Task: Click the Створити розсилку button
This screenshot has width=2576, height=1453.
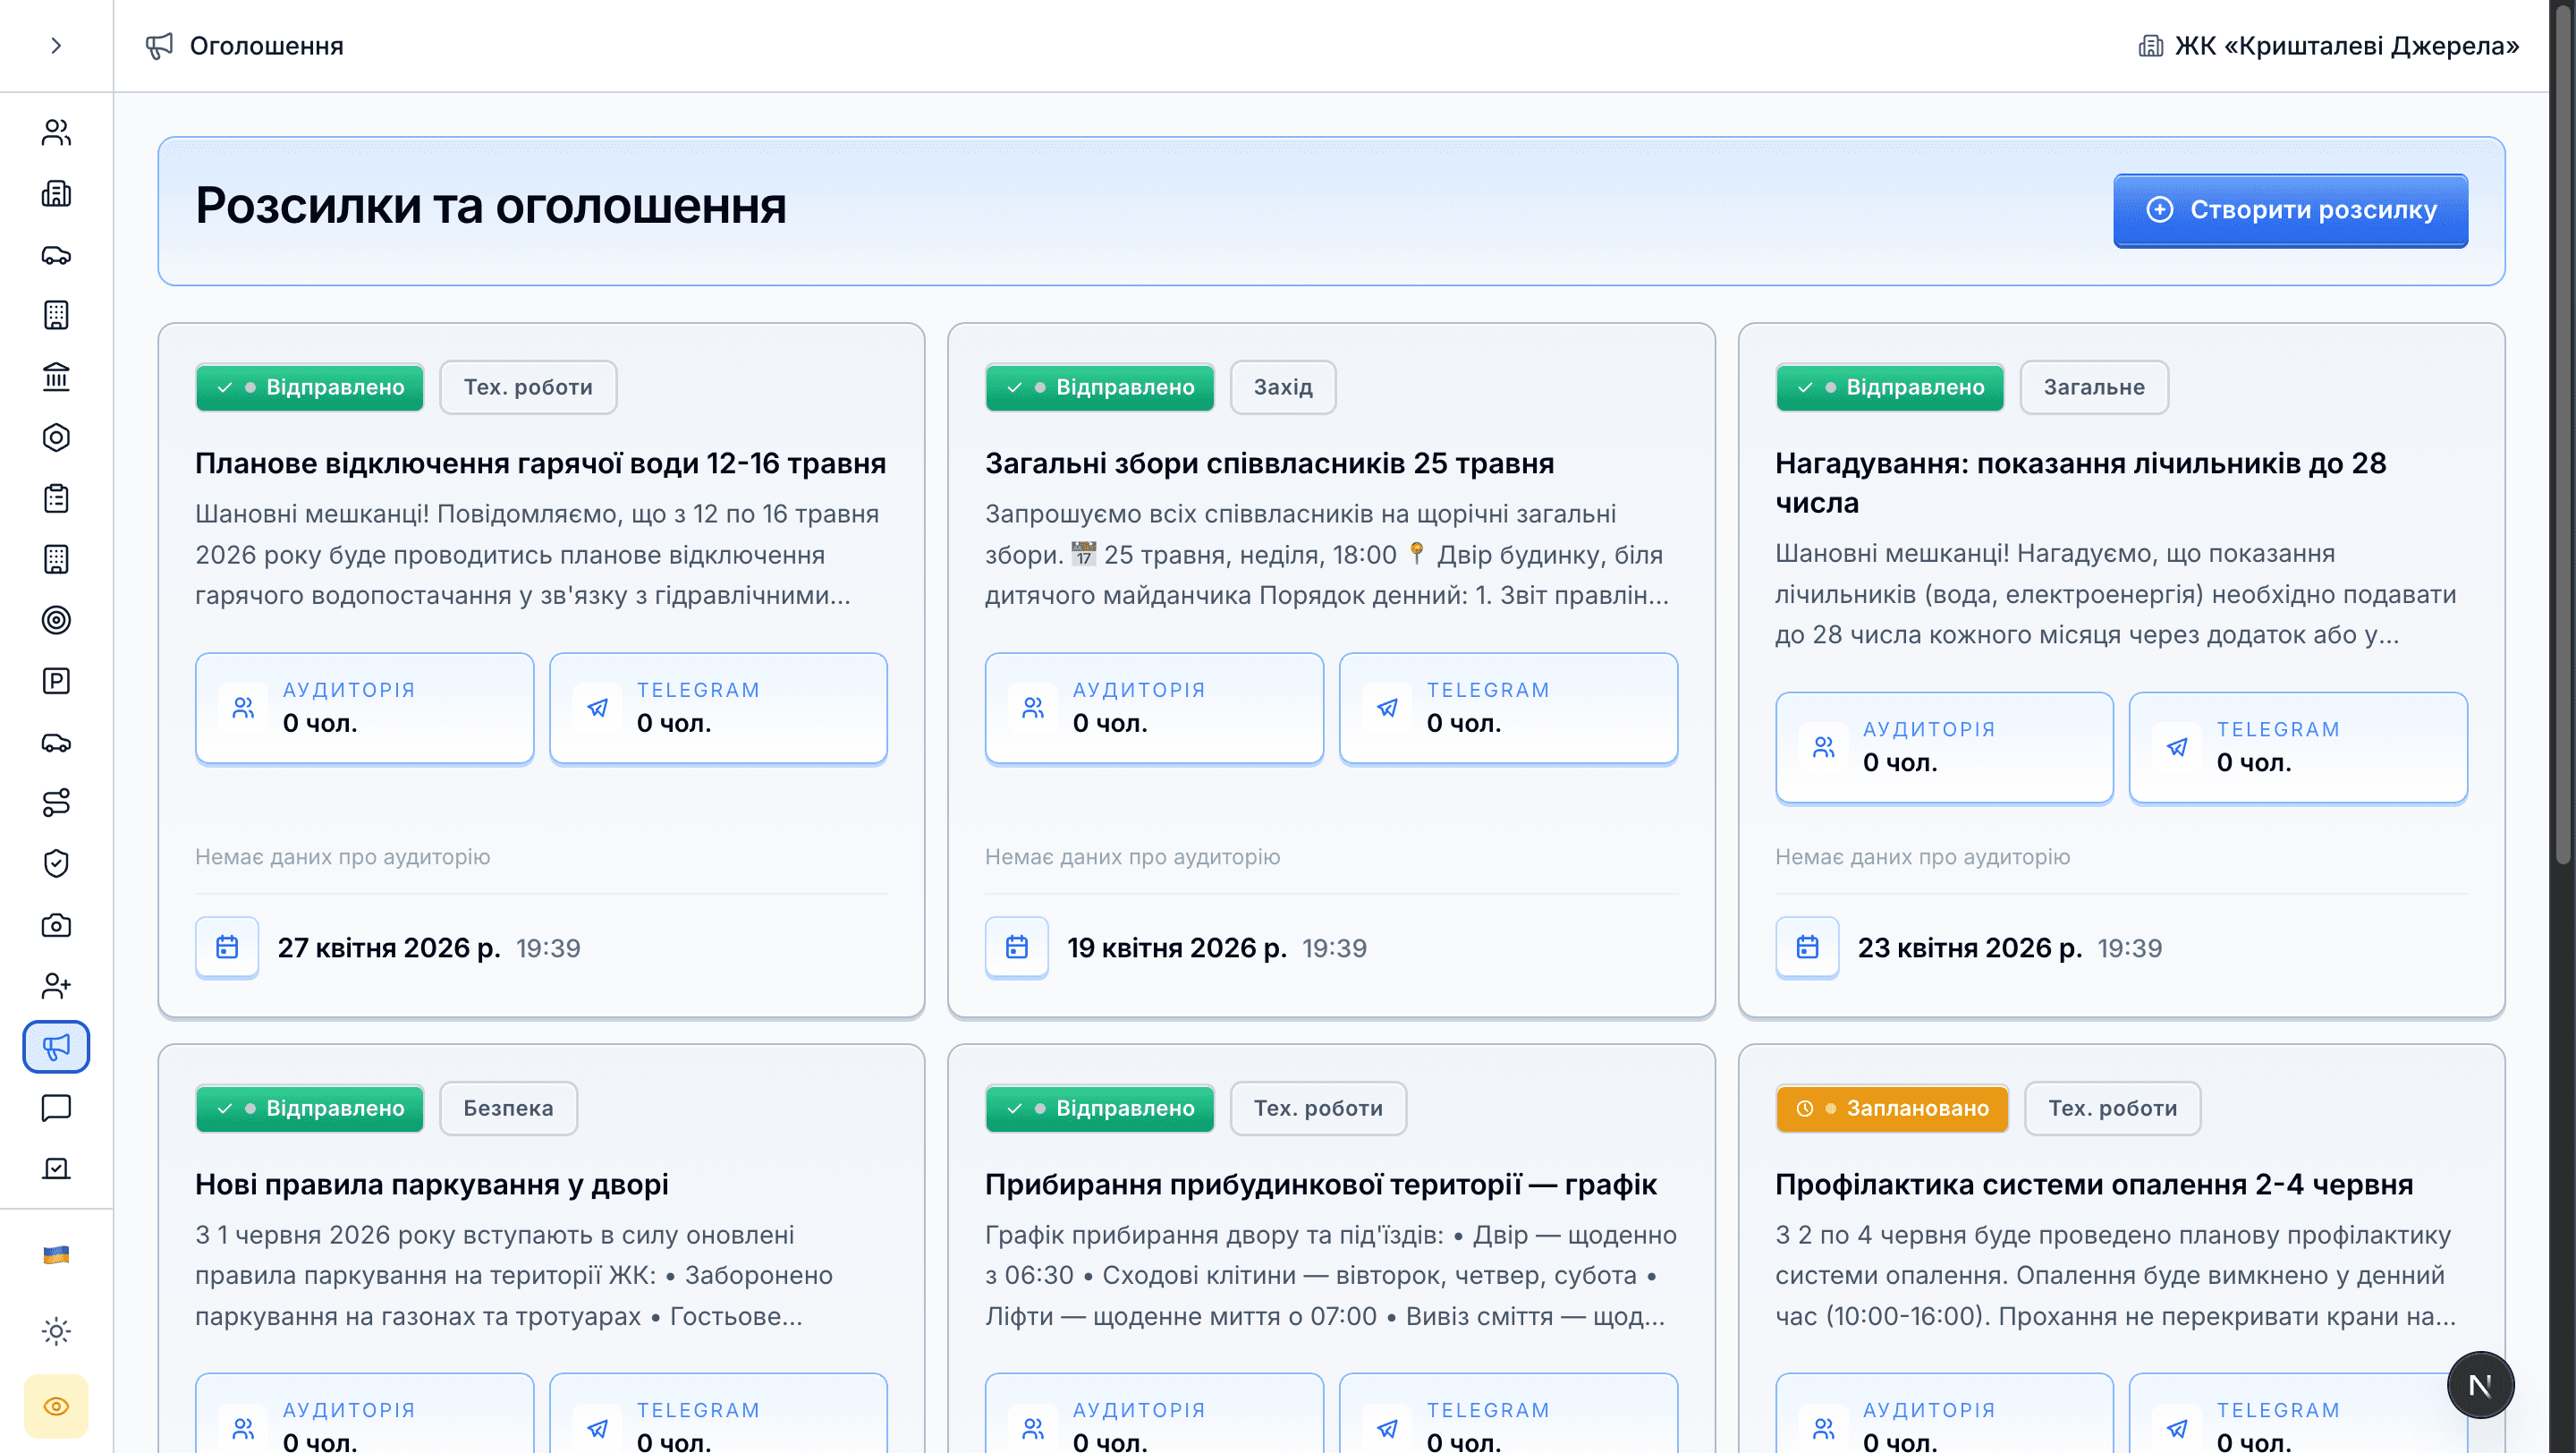Action: coord(2290,210)
